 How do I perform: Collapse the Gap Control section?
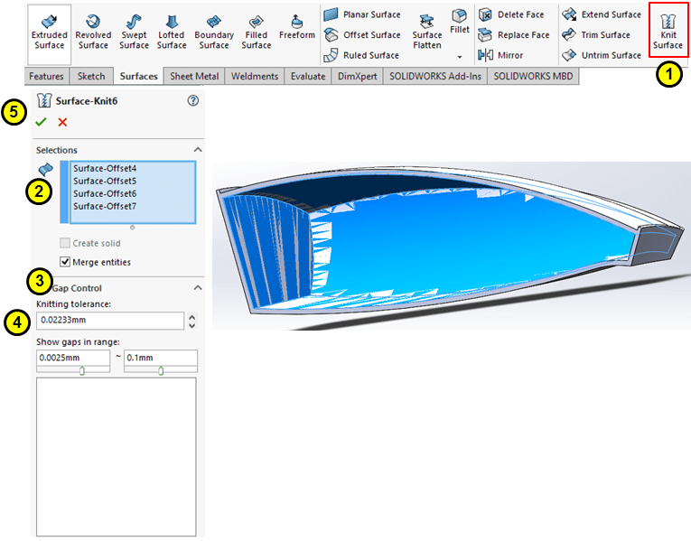click(198, 288)
